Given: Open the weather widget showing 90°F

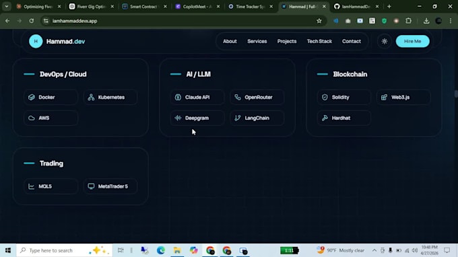Looking at the screenshot, I should tap(341, 250).
